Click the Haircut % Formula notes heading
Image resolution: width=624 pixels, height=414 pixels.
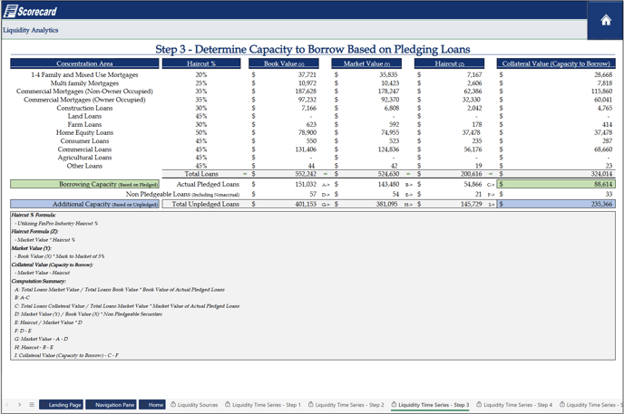pos(34,215)
